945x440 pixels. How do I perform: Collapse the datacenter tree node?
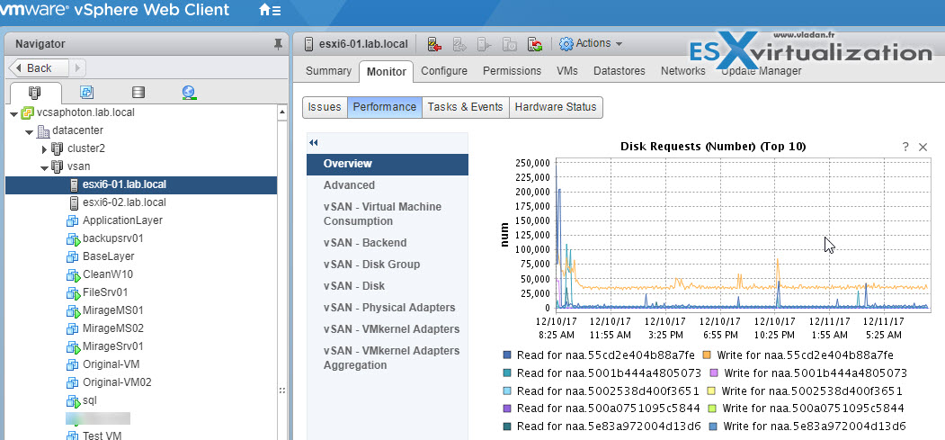[29, 131]
